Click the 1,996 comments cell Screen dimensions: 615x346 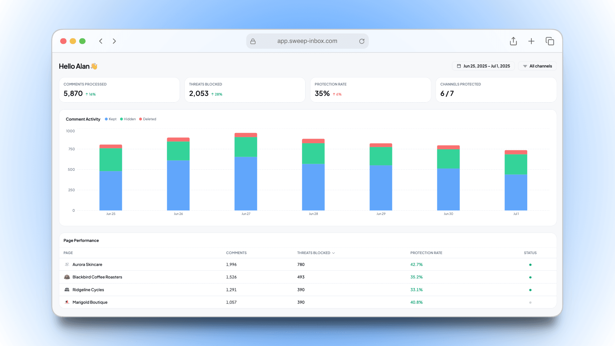tap(231, 265)
